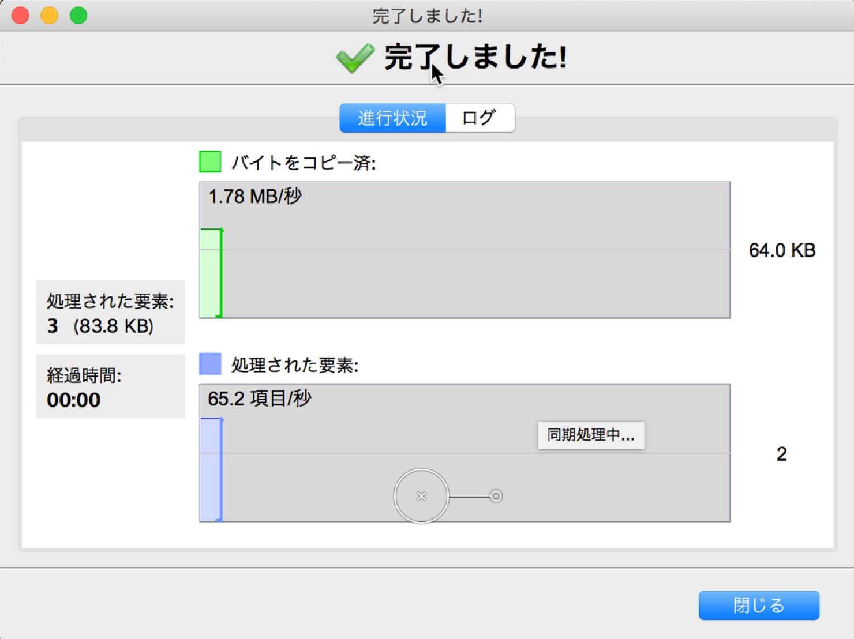This screenshot has height=639, width=854.
Task: Click the small circle dot endpoint
Action: (496, 496)
